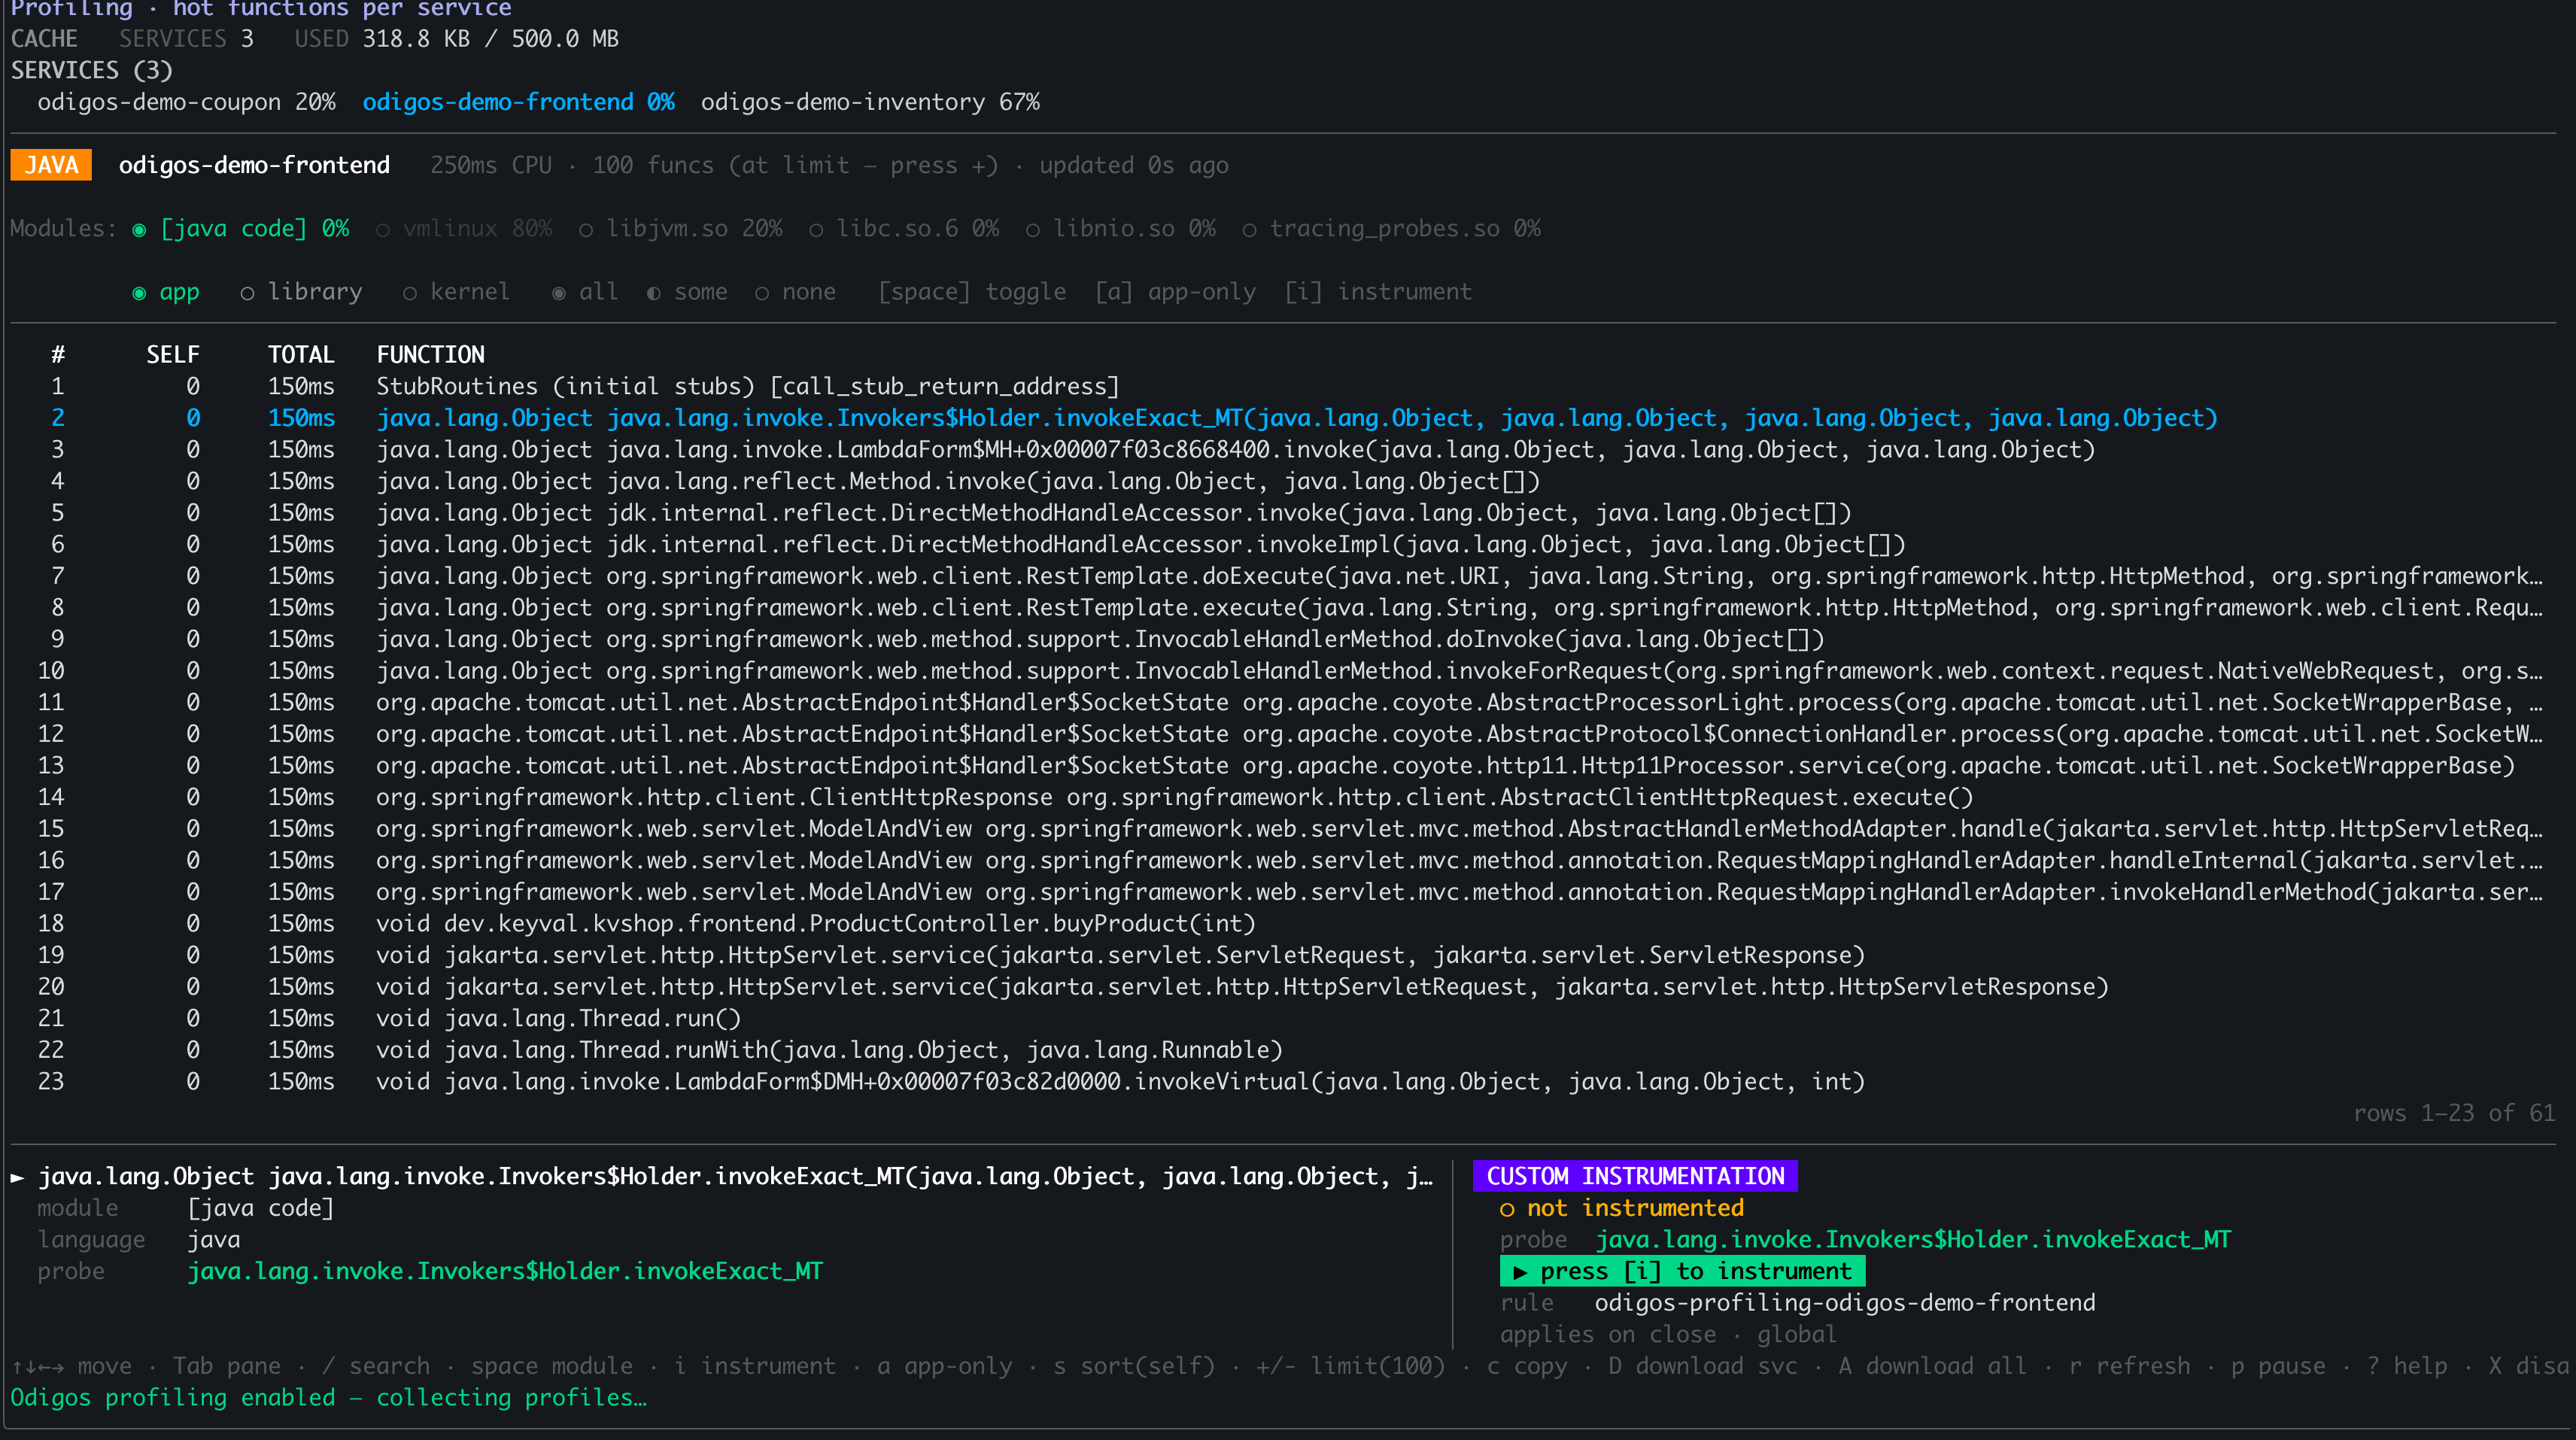Image resolution: width=2576 pixels, height=1440 pixels.
Task: Click the [a] app-only hint
Action: [1175, 292]
